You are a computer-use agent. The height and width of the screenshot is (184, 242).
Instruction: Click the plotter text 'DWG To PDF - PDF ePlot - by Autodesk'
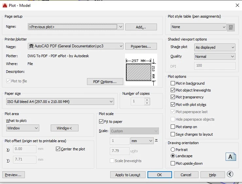point(58,56)
